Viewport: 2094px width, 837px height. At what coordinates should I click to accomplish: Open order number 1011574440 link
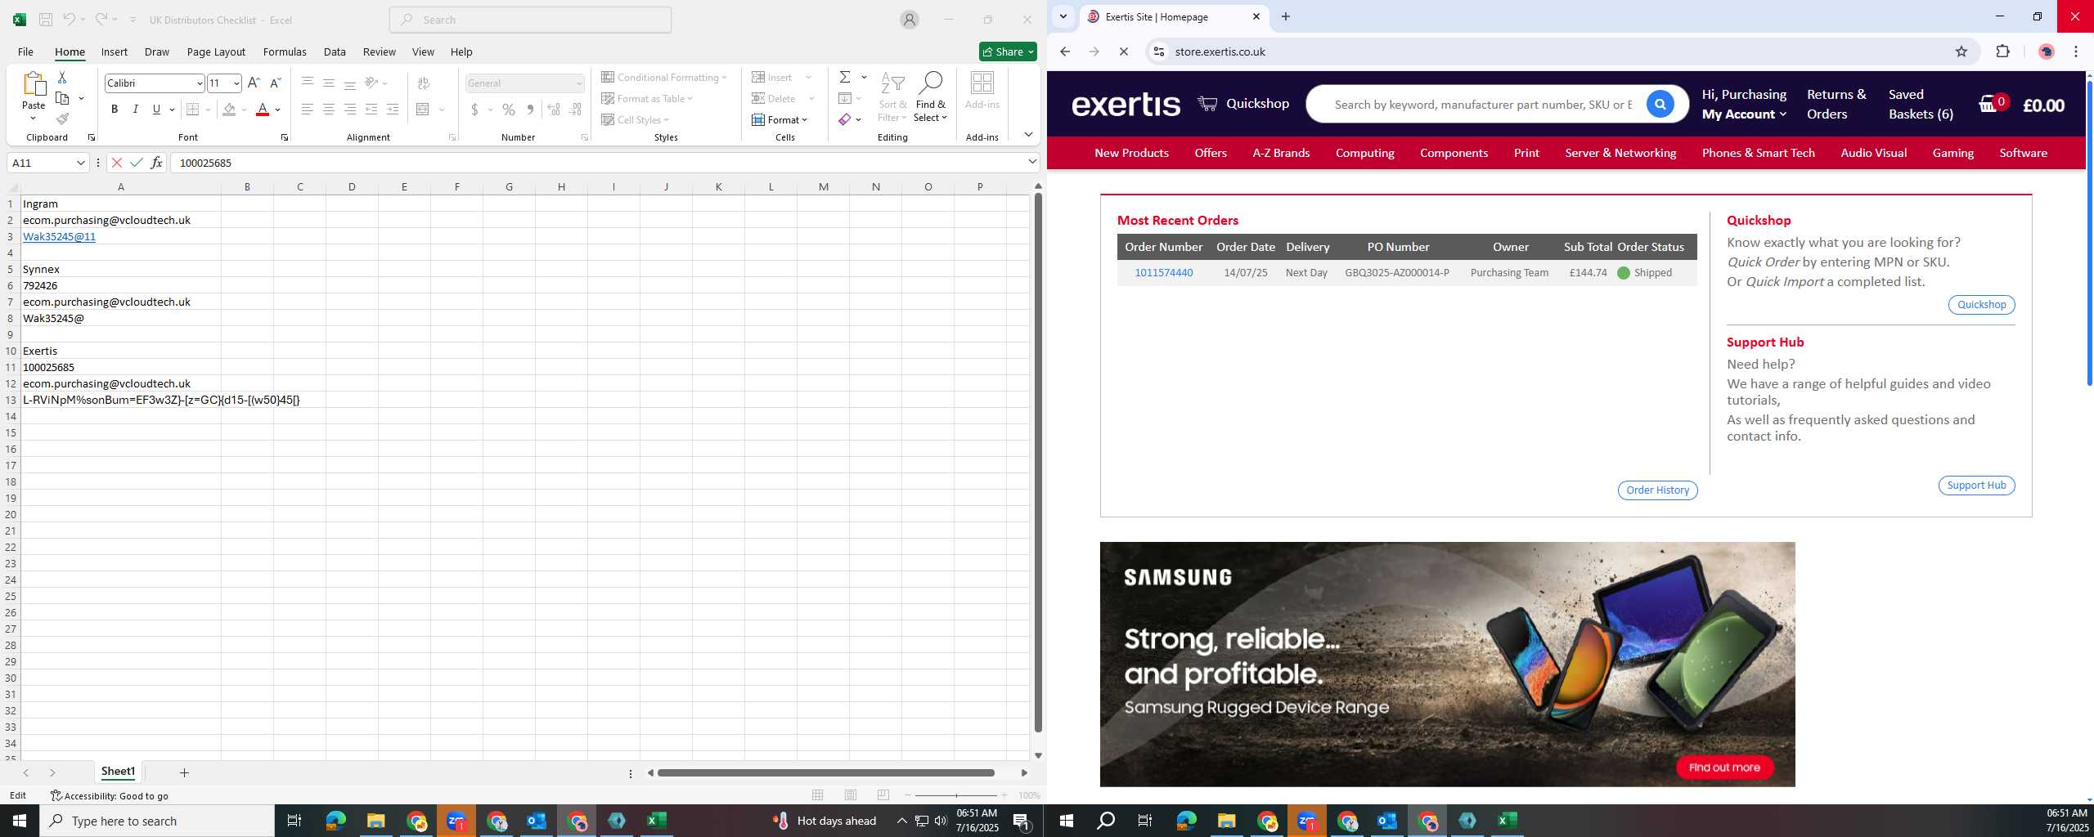1163,273
